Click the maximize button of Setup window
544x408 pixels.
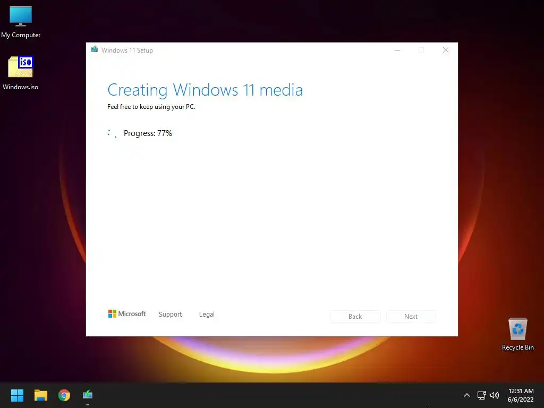pyautogui.click(x=421, y=50)
